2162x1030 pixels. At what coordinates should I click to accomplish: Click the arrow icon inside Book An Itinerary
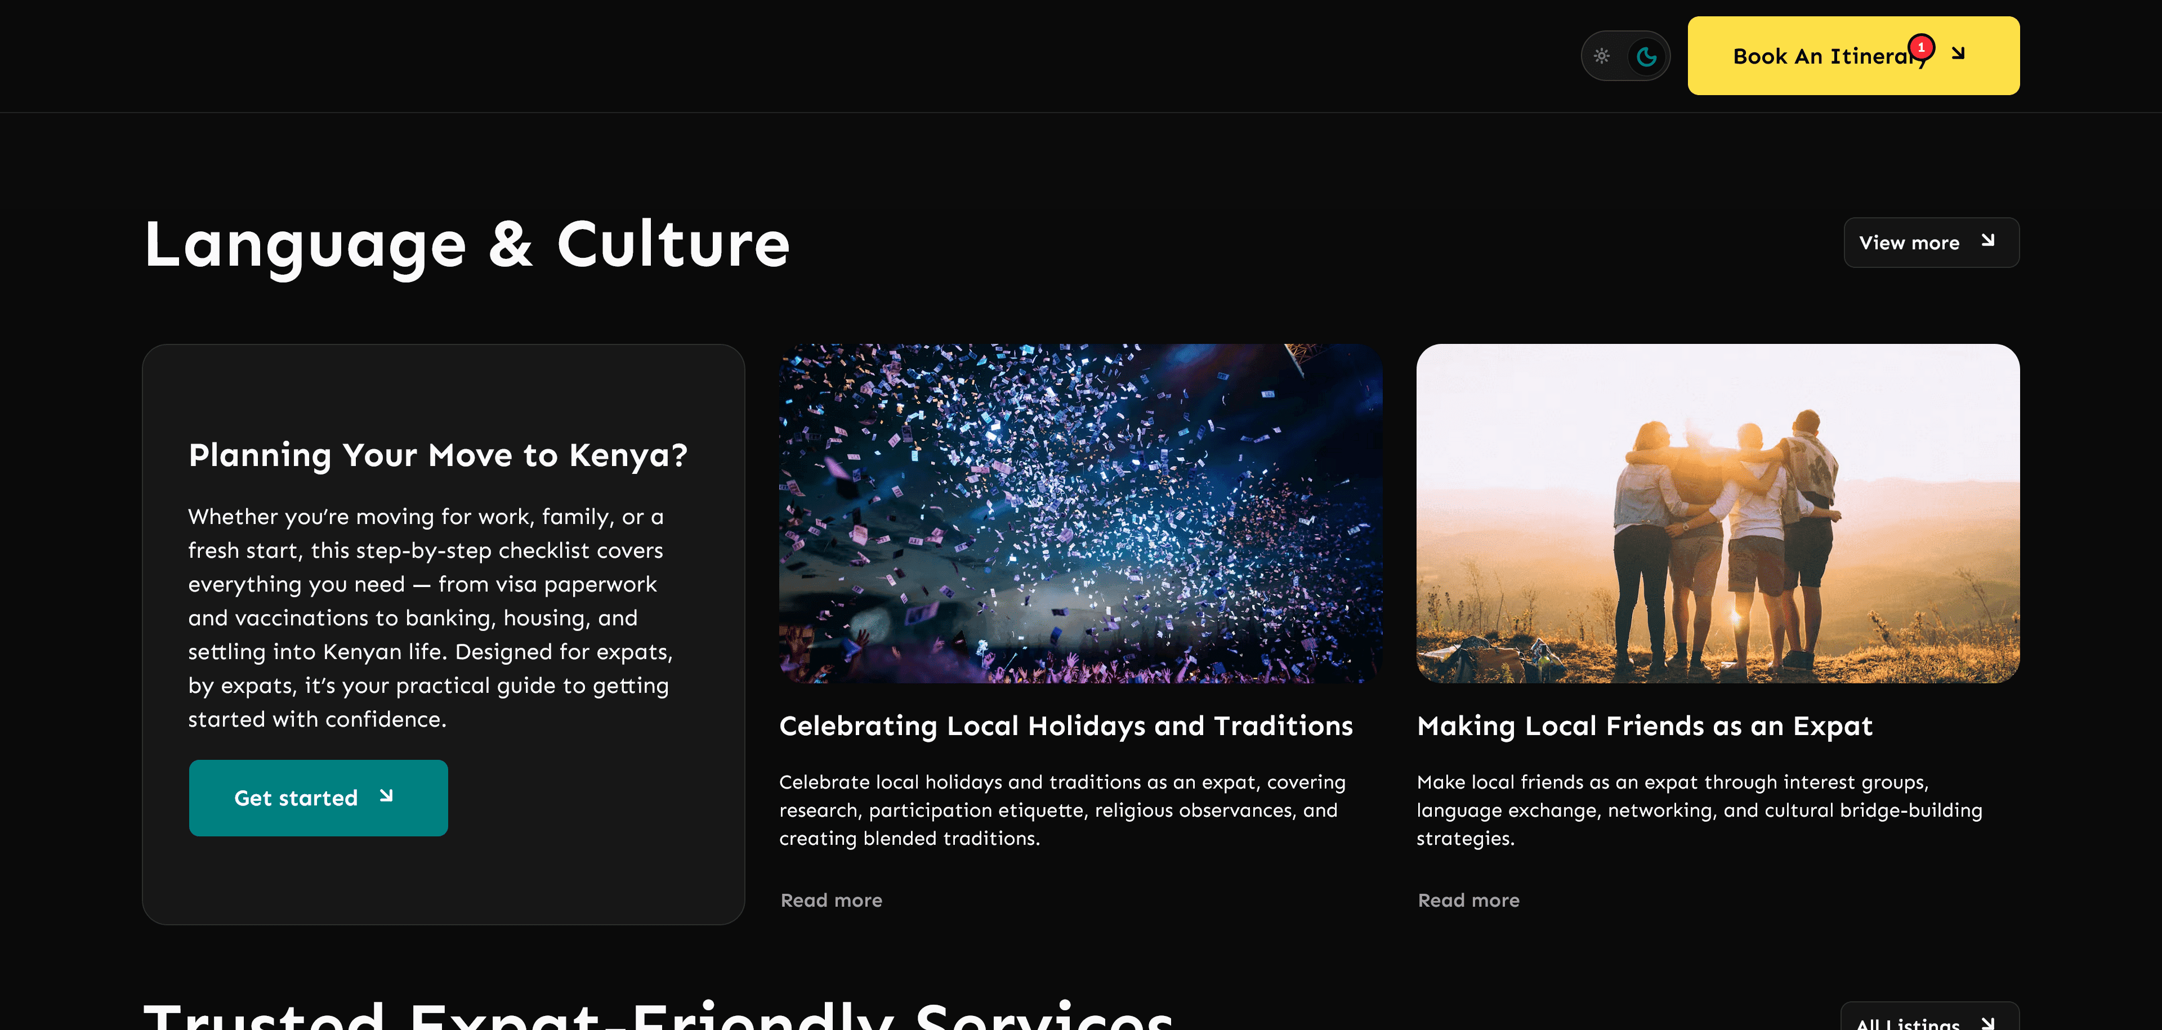tap(1958, 53)
